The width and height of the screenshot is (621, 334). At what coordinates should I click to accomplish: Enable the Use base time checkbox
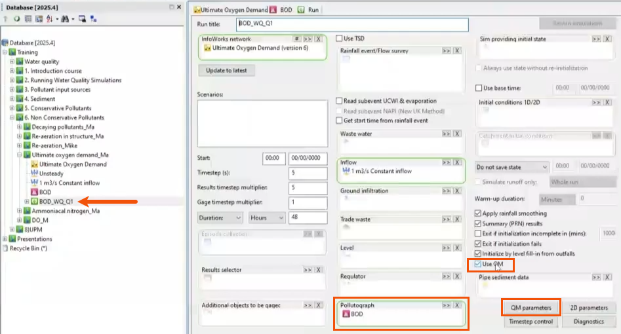click(x=479, y=88)
